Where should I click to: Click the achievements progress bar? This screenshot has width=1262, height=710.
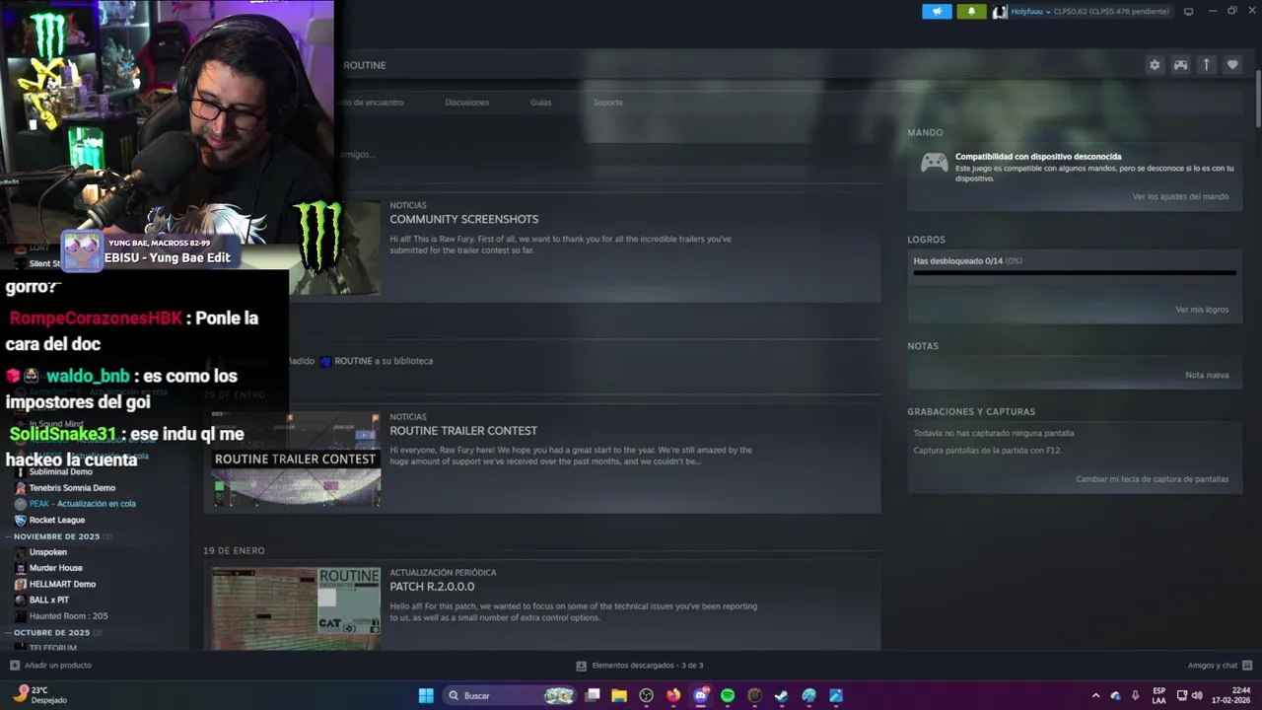click(x=1075, y=273)
